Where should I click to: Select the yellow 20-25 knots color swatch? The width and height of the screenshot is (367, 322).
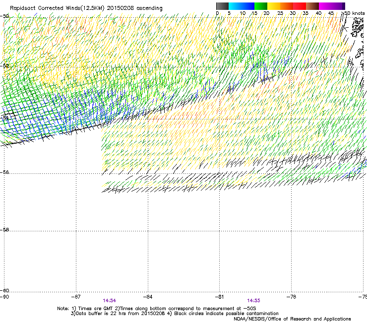coord(274,6)
